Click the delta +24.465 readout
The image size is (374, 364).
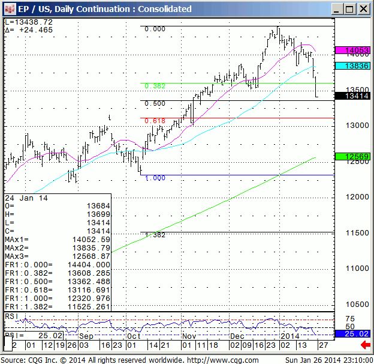(29, 30)
